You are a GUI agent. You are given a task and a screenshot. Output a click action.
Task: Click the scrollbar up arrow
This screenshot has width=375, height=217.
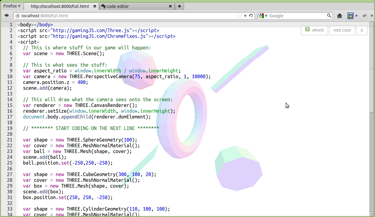372,24
